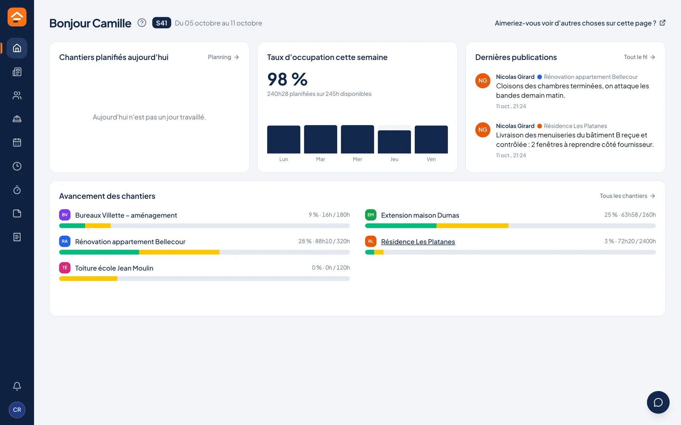Open the hard hat worksites icon

[x=17, y=119]
